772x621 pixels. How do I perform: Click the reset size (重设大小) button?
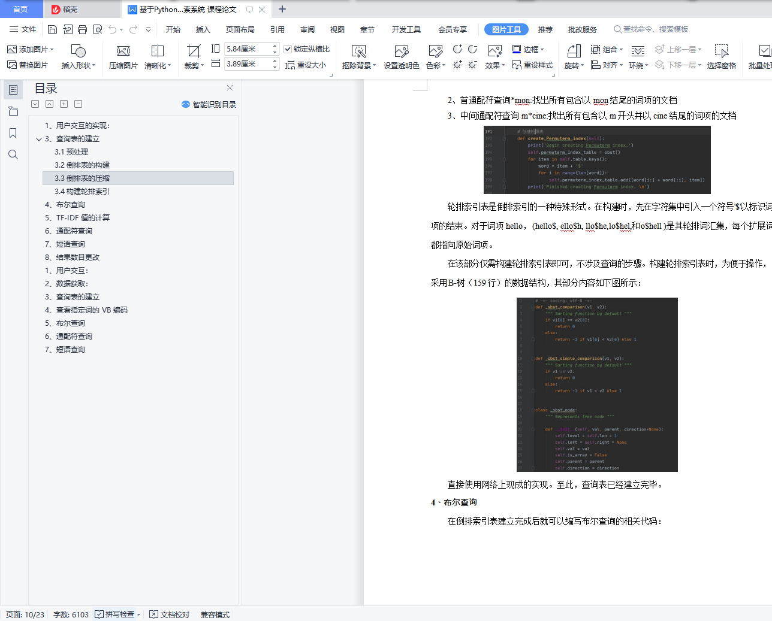[x=306, y=65]
